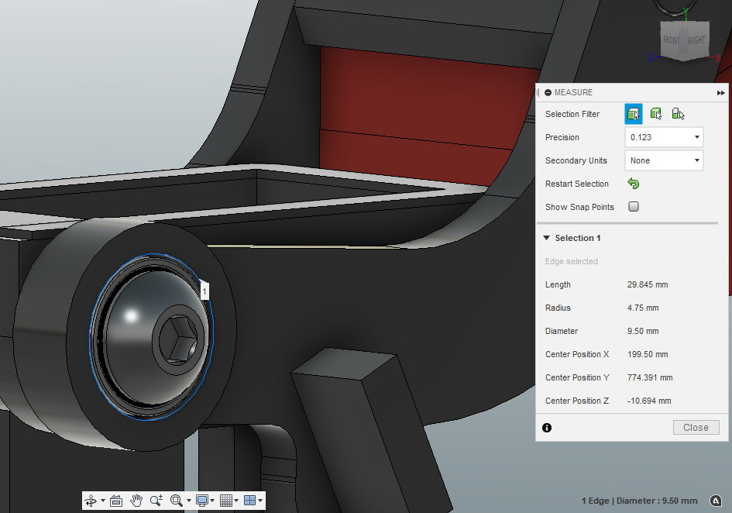Collapse the Selection 1 section
The image size is (732, 513).
tap(547, 238)
